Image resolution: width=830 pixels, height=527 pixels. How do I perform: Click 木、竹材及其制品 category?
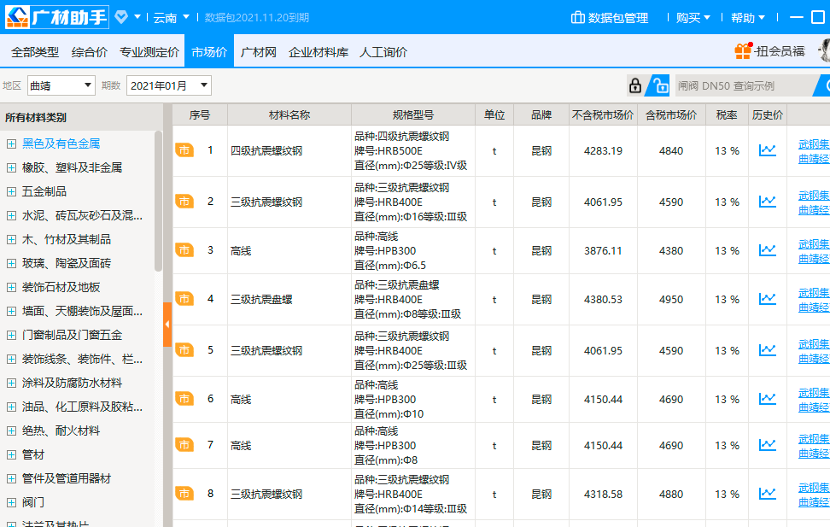(x=67, y=239)
